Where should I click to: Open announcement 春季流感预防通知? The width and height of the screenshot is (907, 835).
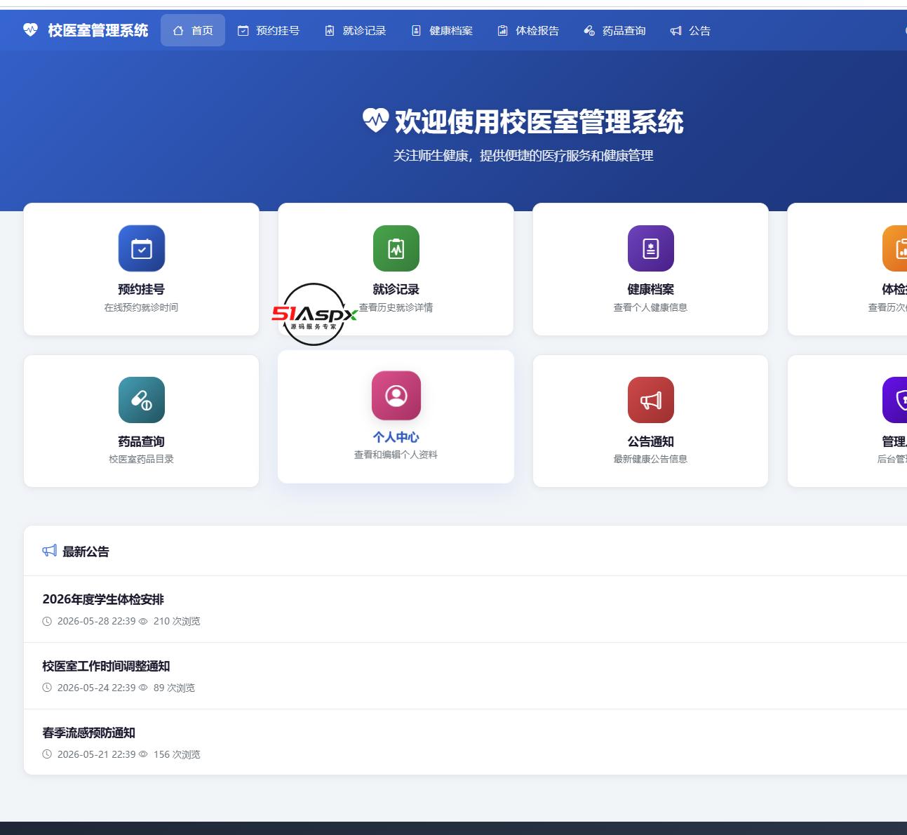click(89, 733)
